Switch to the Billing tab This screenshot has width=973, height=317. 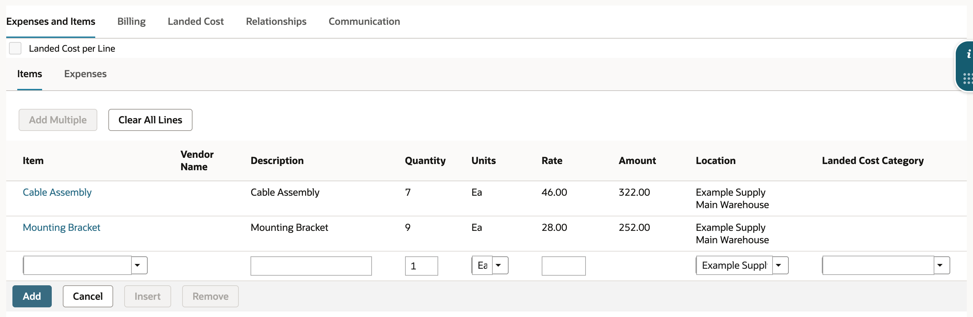[131, 21]
